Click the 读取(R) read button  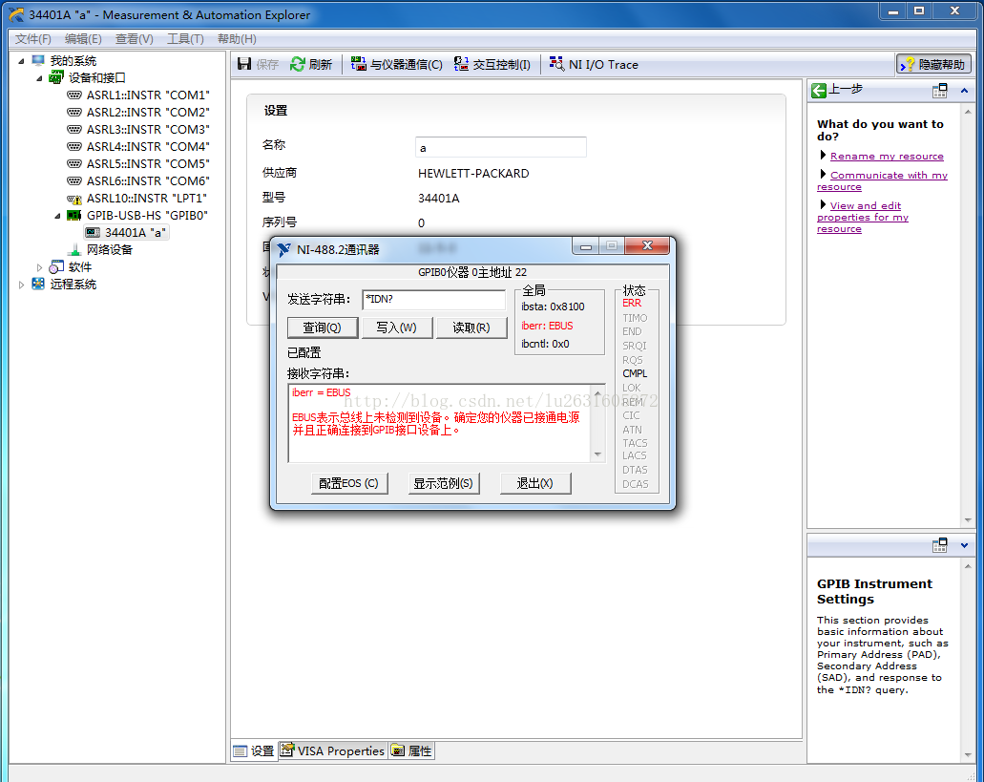click(471, 328)
